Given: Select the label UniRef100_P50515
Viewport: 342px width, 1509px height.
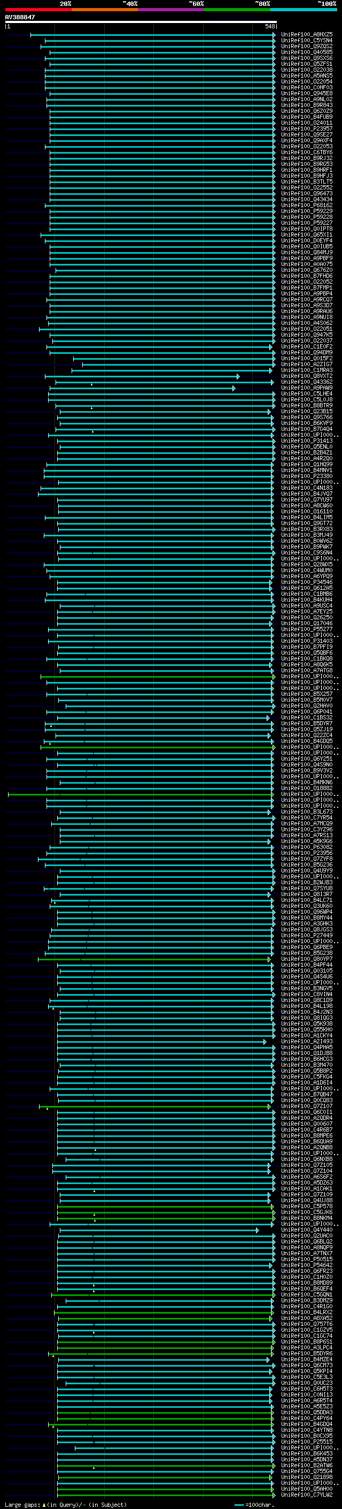Looking at the screenshot, I should pos(307,1259).
